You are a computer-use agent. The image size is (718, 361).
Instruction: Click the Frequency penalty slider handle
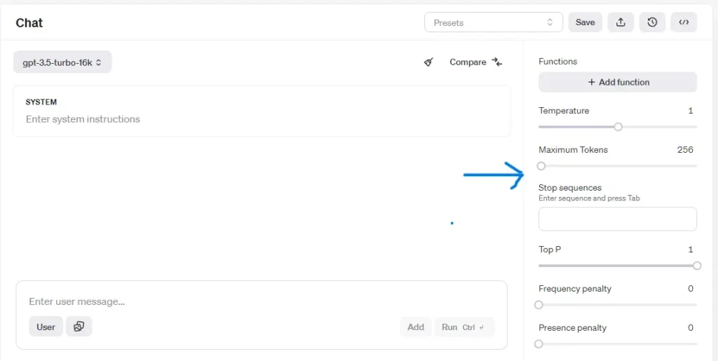[538, 305]
